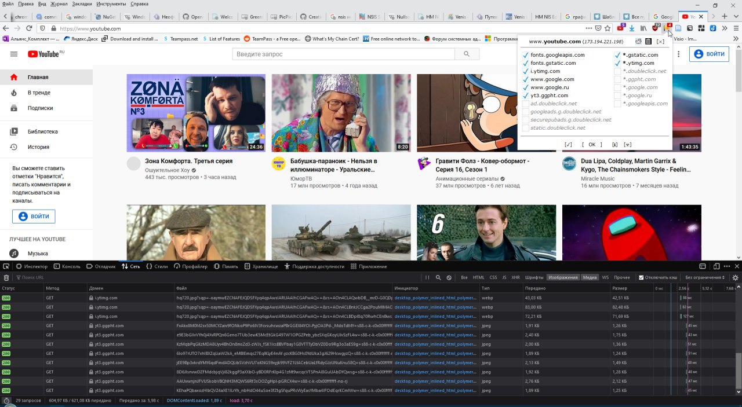Open network settings gear icon

pyautogui.click(x=735, y=277)
